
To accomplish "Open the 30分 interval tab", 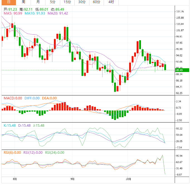I will click(82, 2).
